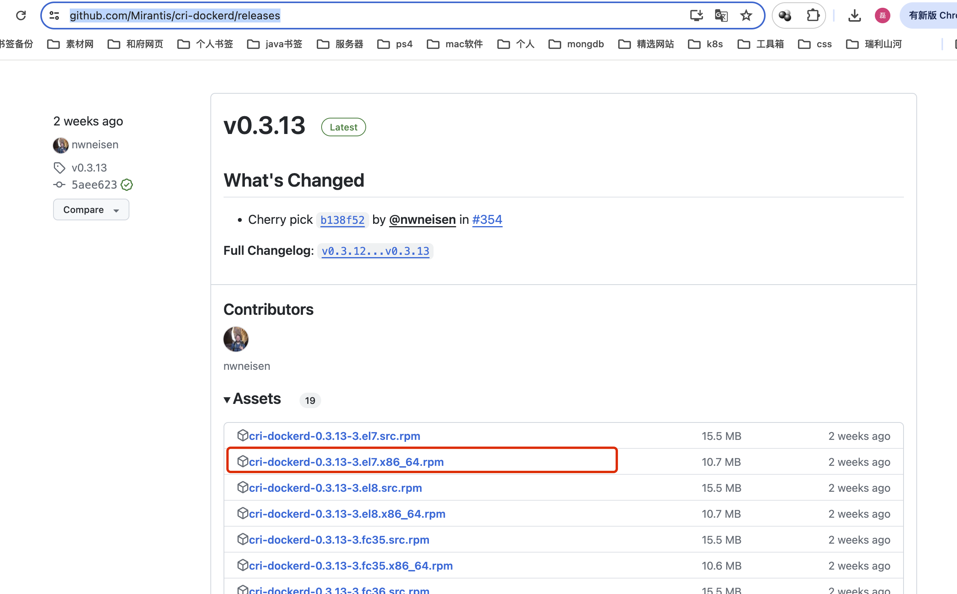Open the 工具箱 bookmark folder
The width and height of the screenshot is (957, 594).
tap(761, 44)
